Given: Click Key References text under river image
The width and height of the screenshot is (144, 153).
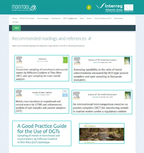Looking at the screenshot, I should click(x=89, y=142).
